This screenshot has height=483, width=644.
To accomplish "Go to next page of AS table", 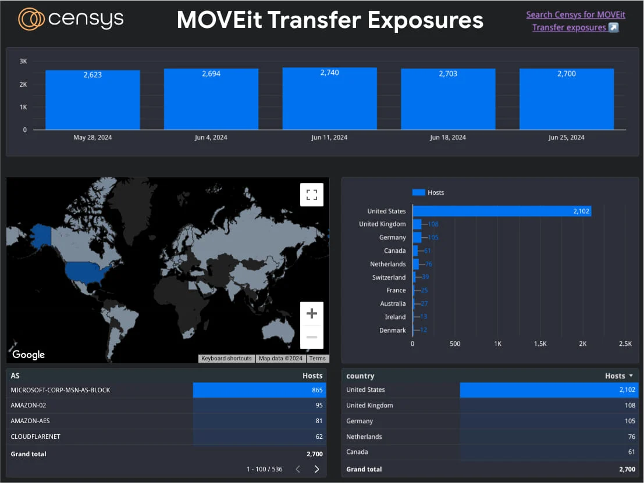I will coord(316,469).
